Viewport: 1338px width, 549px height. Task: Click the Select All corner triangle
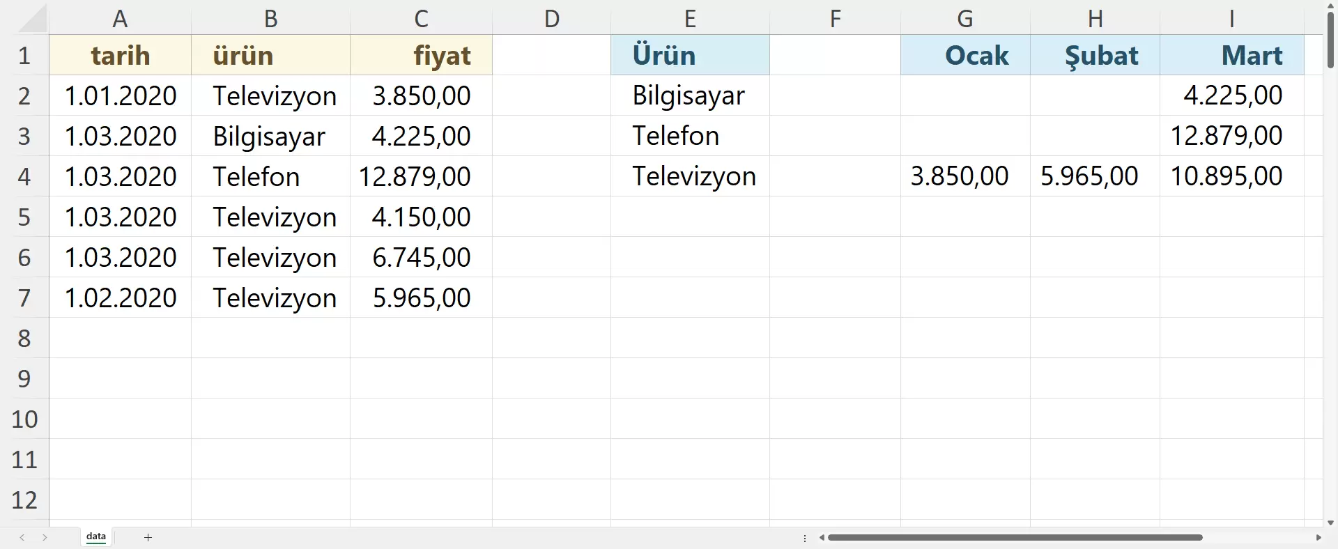[x=32, y=20]
